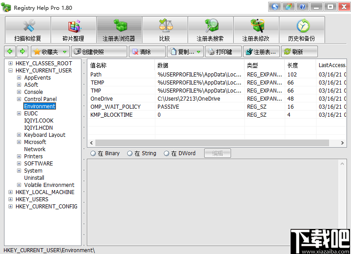
Task: Open the 收藏夹 favorites dropdown
Action: (50, 52)
